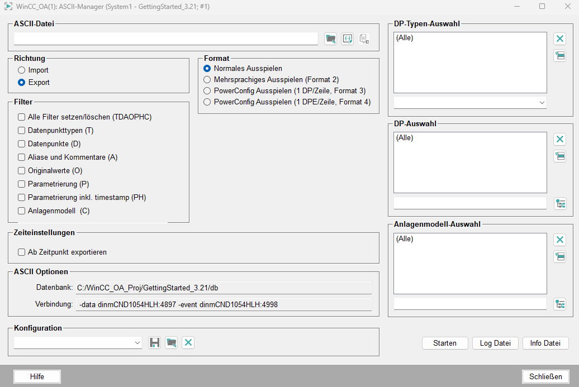The width and height of the screenshot is (579, 387).
Task: Save configuration with the floppy disk icon
Action: 154,343
